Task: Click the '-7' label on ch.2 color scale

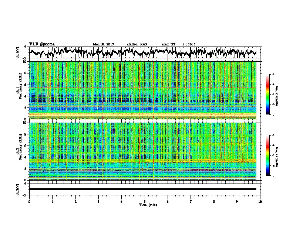Action: click(273, 175)
